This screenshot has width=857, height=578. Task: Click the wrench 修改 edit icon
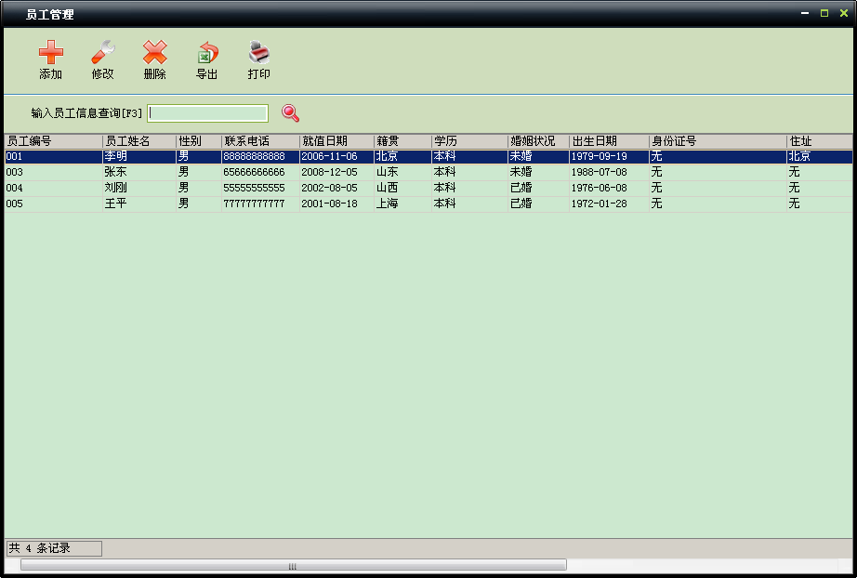pos(103,52)
